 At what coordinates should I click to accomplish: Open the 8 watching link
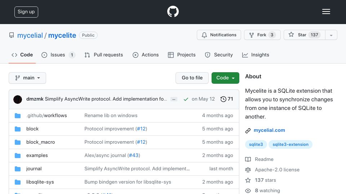coord(267,190)
